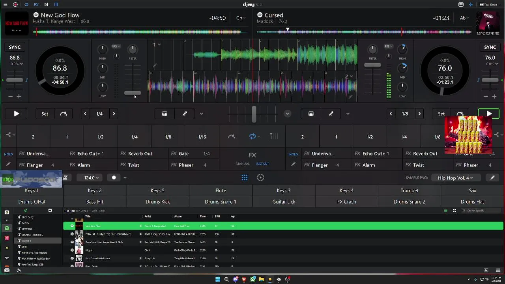
Task: Decrease deck 2 loop length from 1/8
Action: click(x=391, y=114)
